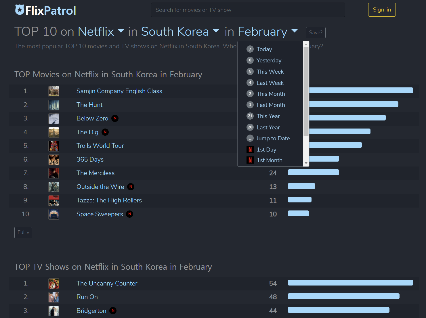The width and height of the screenshot is (426, 318).
Task: Click Netflix badge next to The Dig
Action: click(105, 132)
